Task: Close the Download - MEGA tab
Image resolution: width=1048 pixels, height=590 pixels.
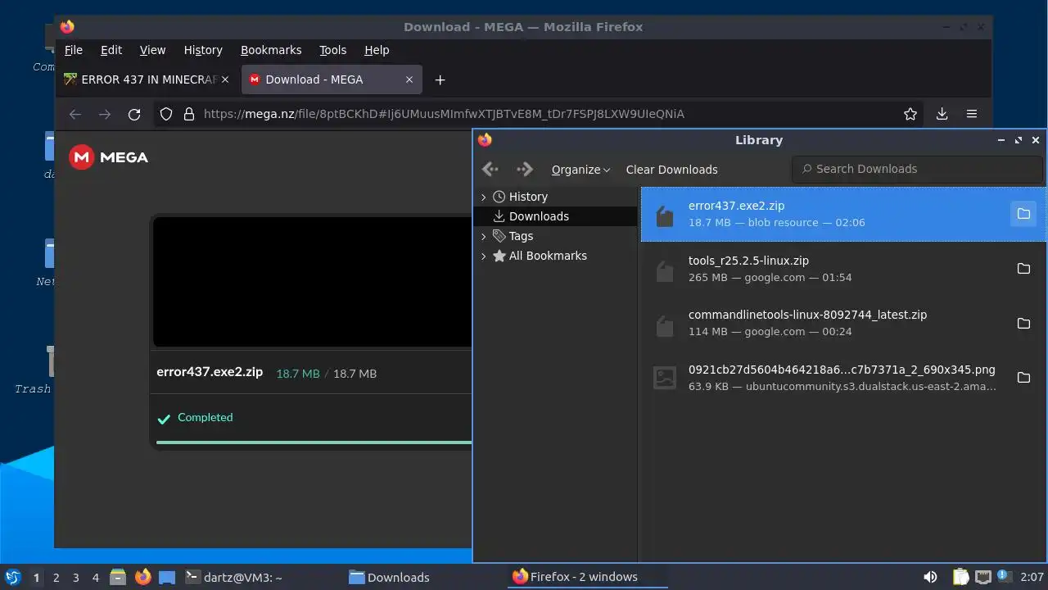Action: point(409,79)
